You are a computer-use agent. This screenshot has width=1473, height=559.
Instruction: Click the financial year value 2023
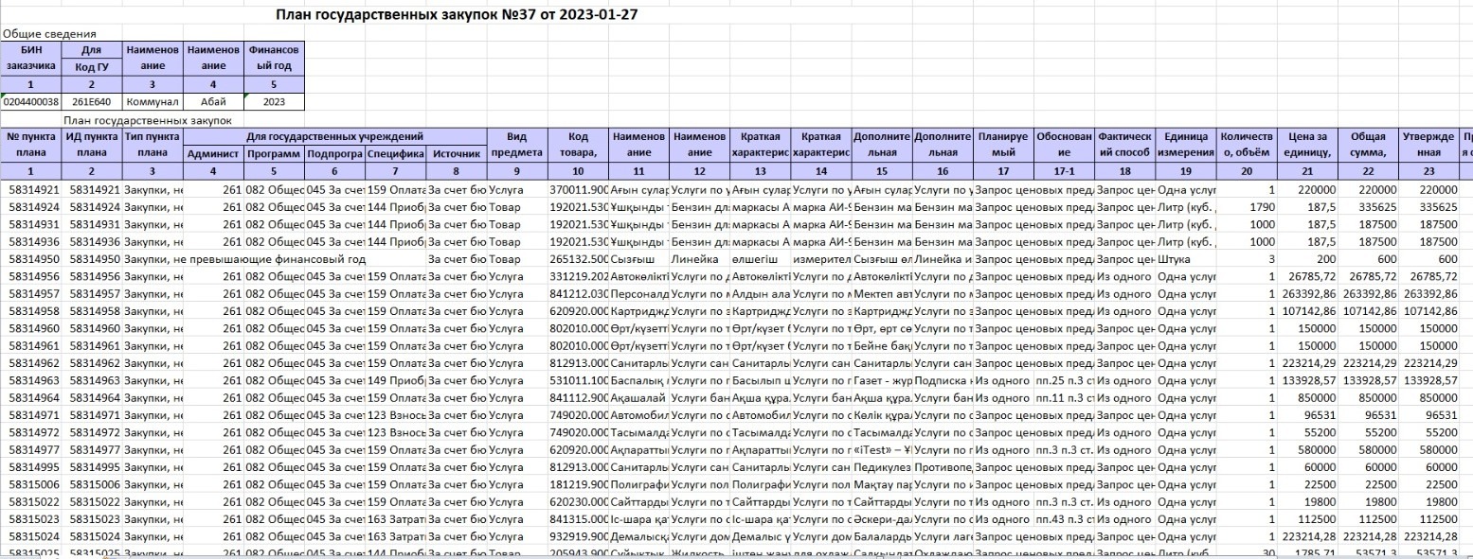pos(275,101)
